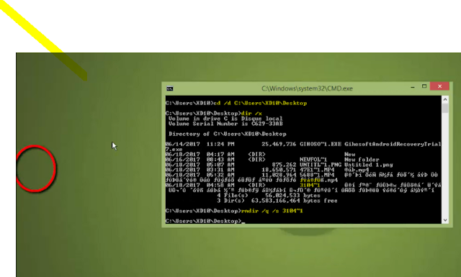The image size is (461, 277).
Task: Click the 11,028,964 file size
Action: click(x=279, y=175)
